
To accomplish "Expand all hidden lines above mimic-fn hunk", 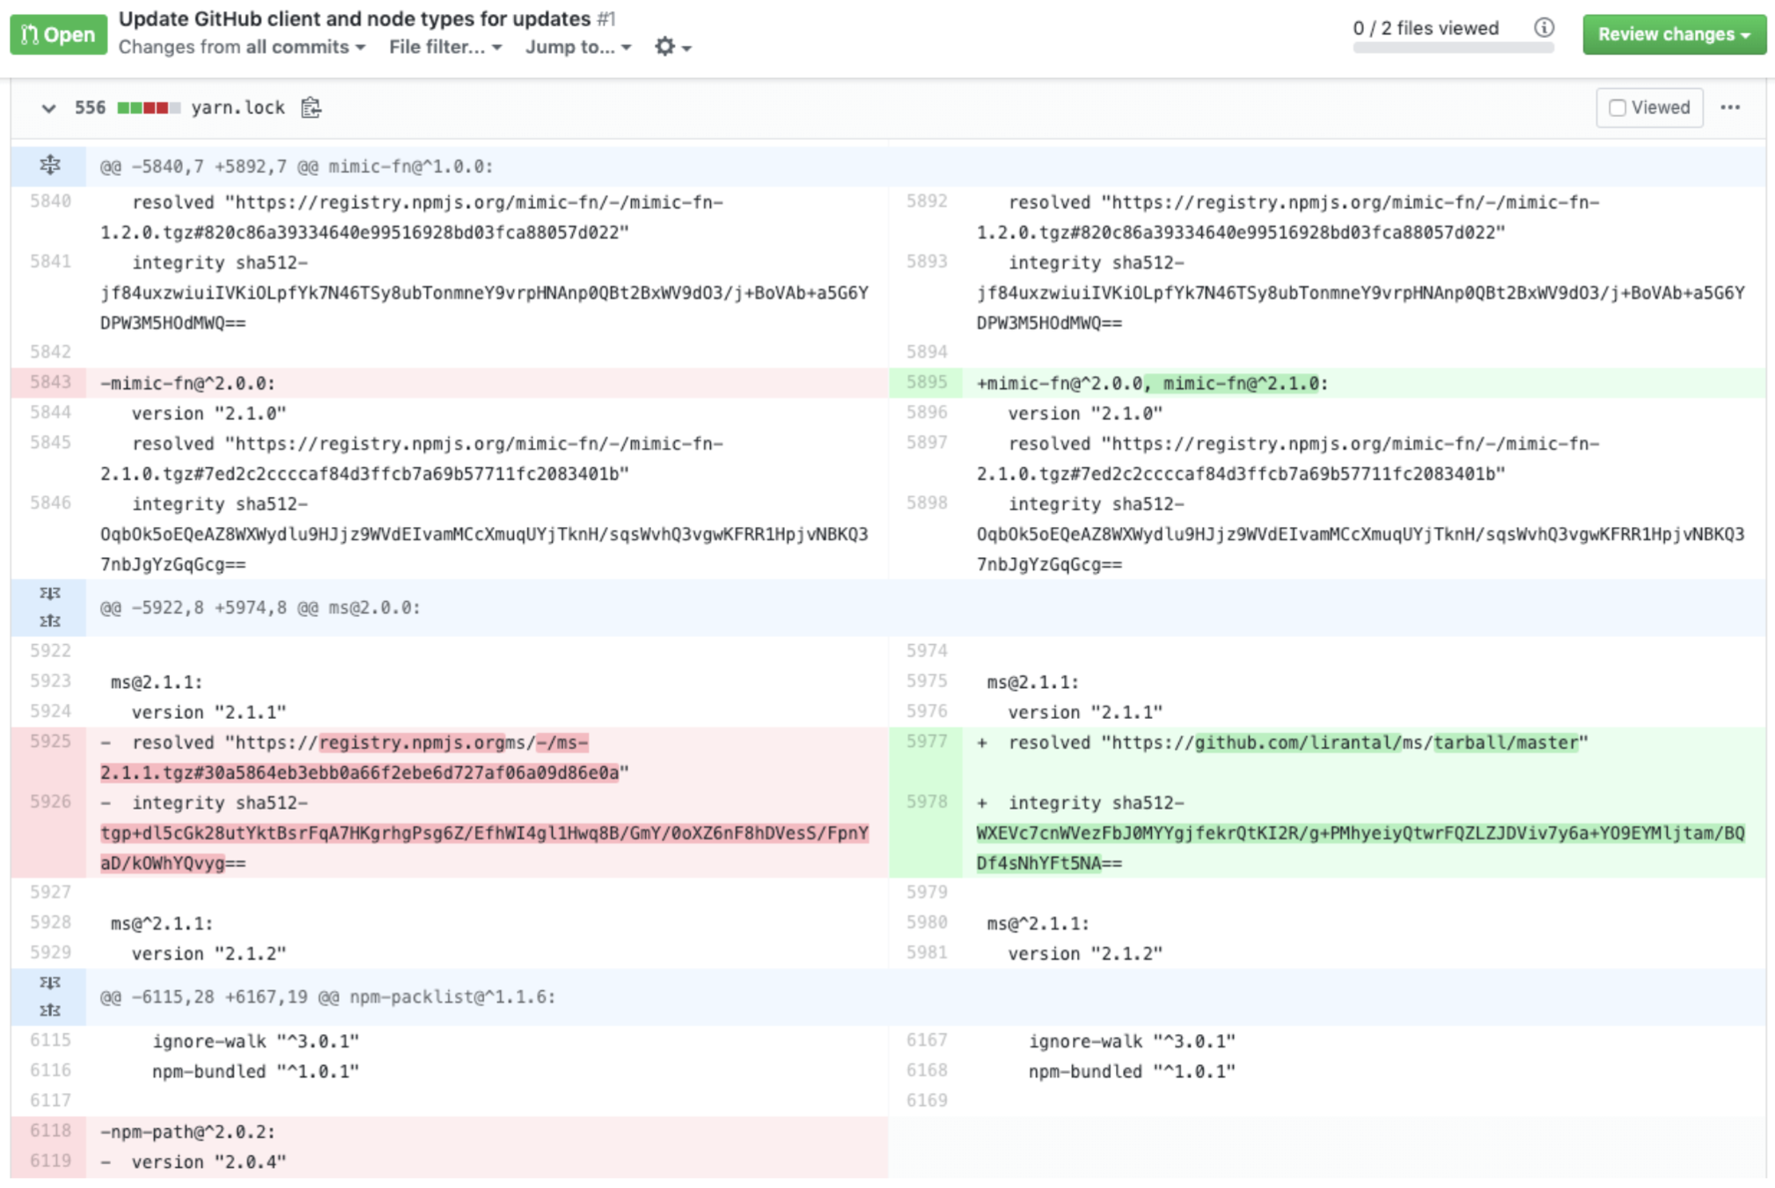I will click(49, 165).
